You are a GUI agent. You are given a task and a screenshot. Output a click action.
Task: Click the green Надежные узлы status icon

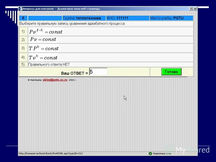tap(150, 153)
